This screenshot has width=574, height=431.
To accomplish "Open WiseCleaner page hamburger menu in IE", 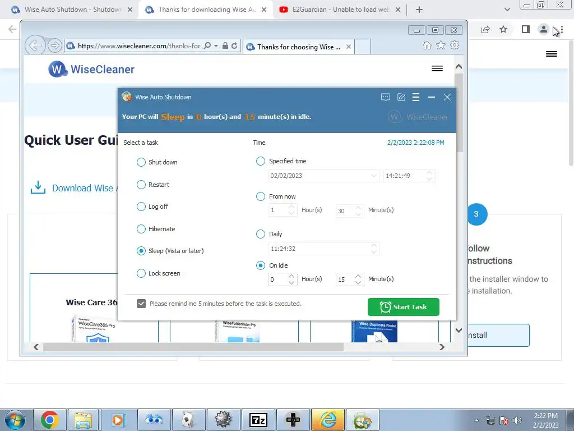I will coord(437,68).
